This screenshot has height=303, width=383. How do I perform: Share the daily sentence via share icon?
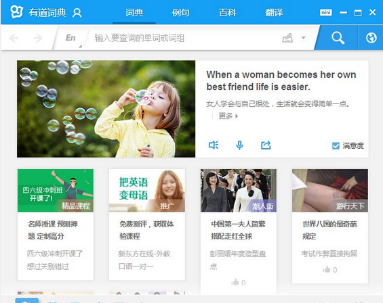[266, 145]
